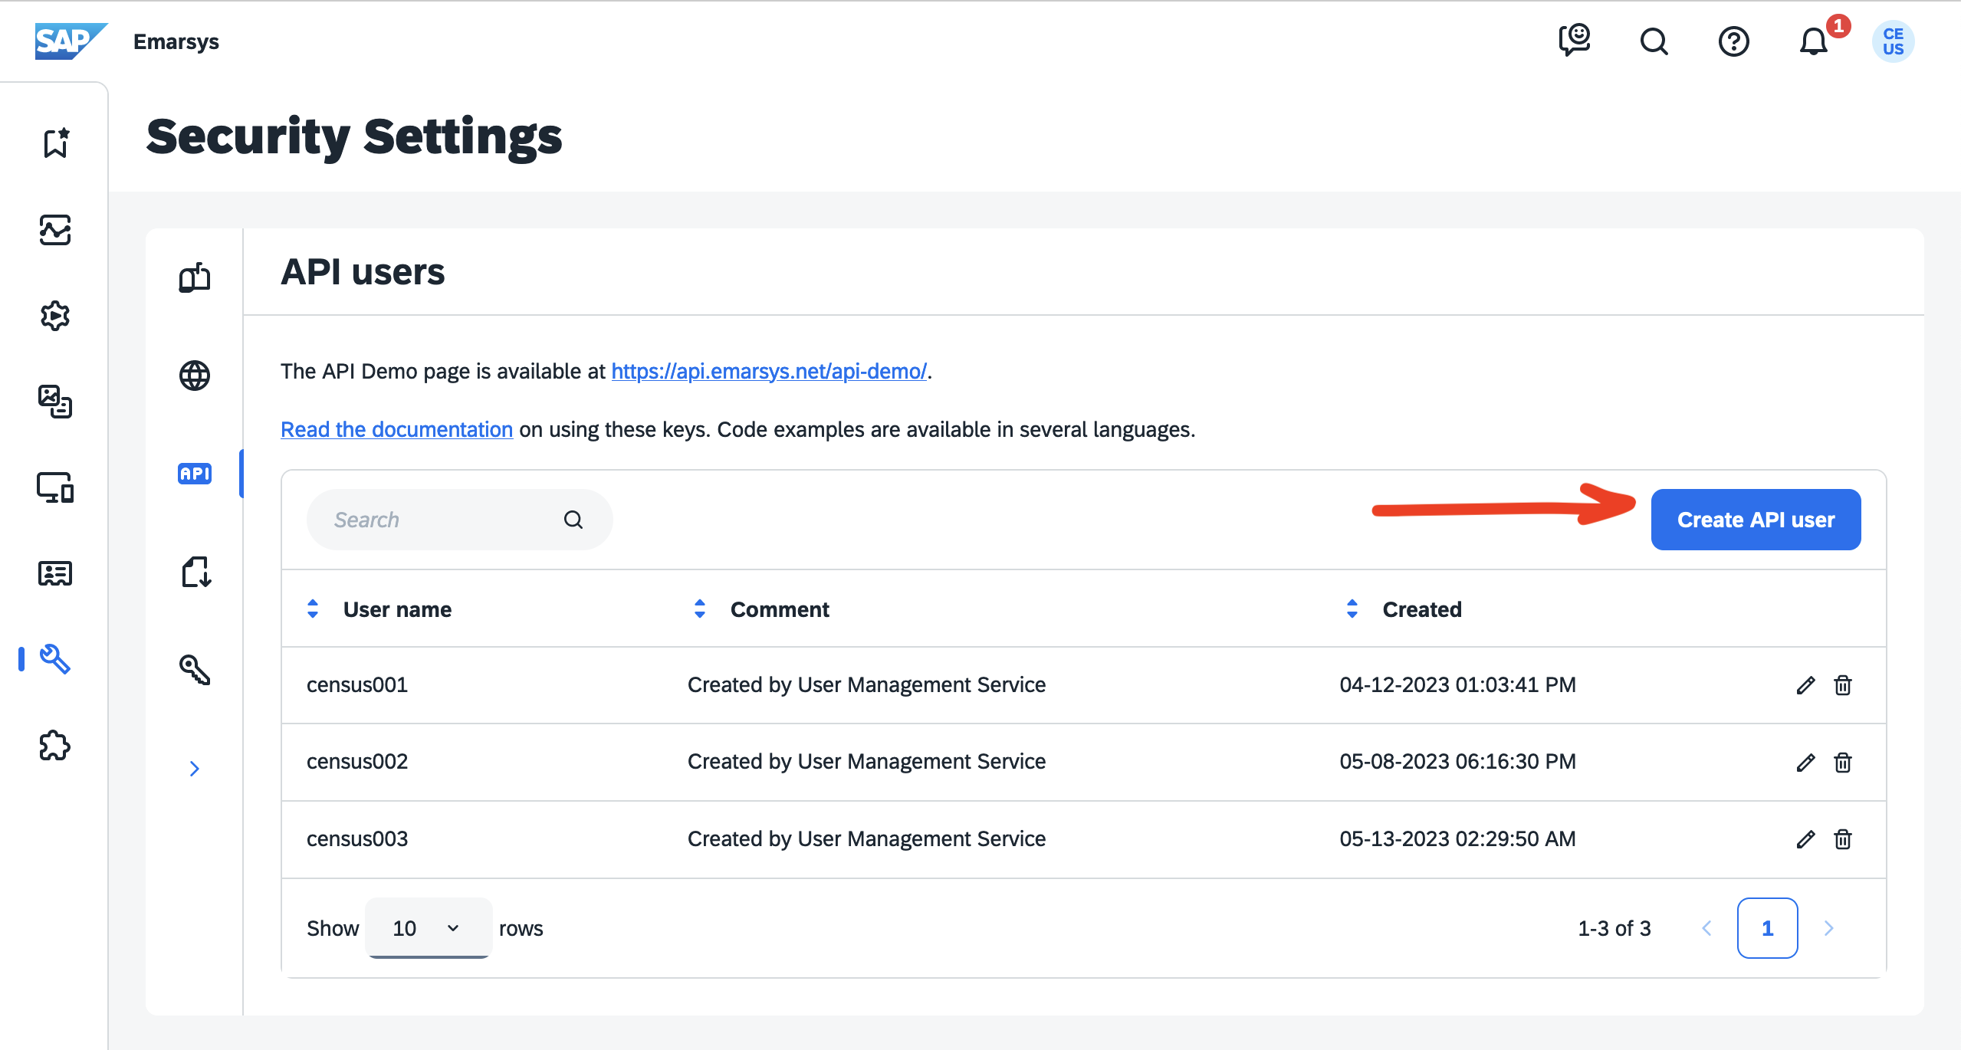
Task: Sort table by Comment column
Action: pyautogui.click(x=700, y=609)
